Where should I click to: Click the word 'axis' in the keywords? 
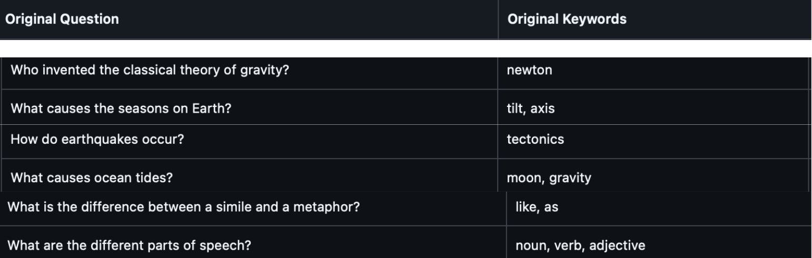[542, 109]
